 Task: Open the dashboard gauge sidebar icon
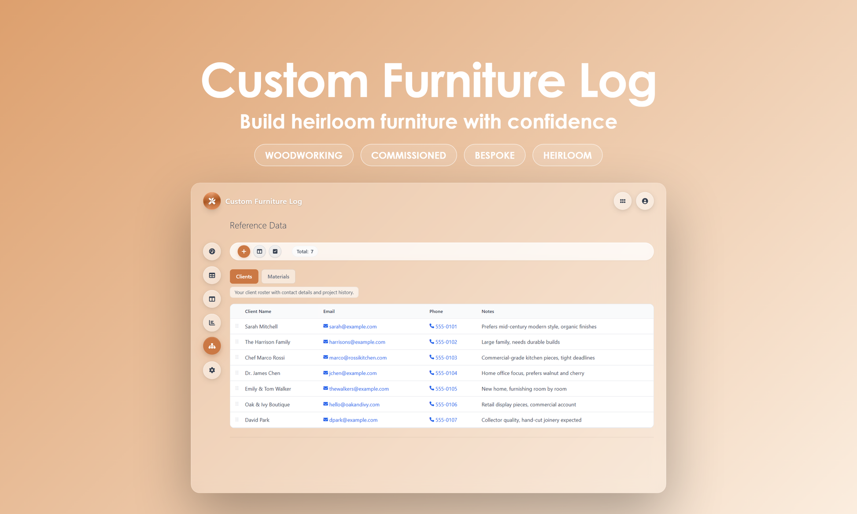point(212,251)
